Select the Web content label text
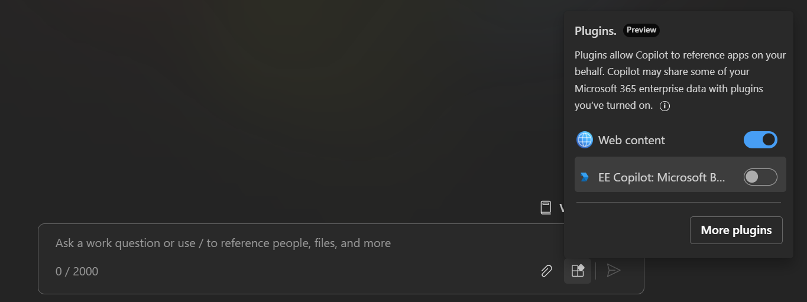 coord(631,140)
